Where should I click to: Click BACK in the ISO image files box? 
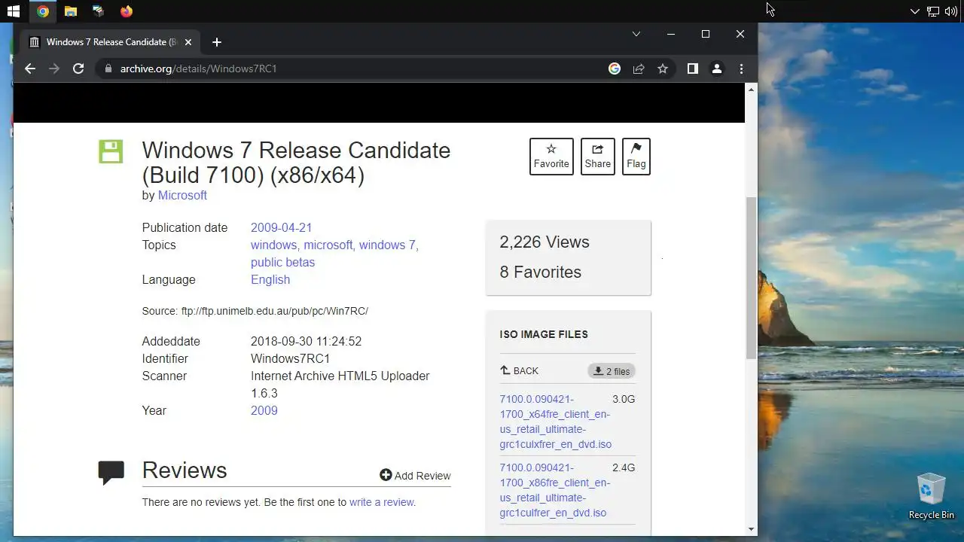[520, 370]
